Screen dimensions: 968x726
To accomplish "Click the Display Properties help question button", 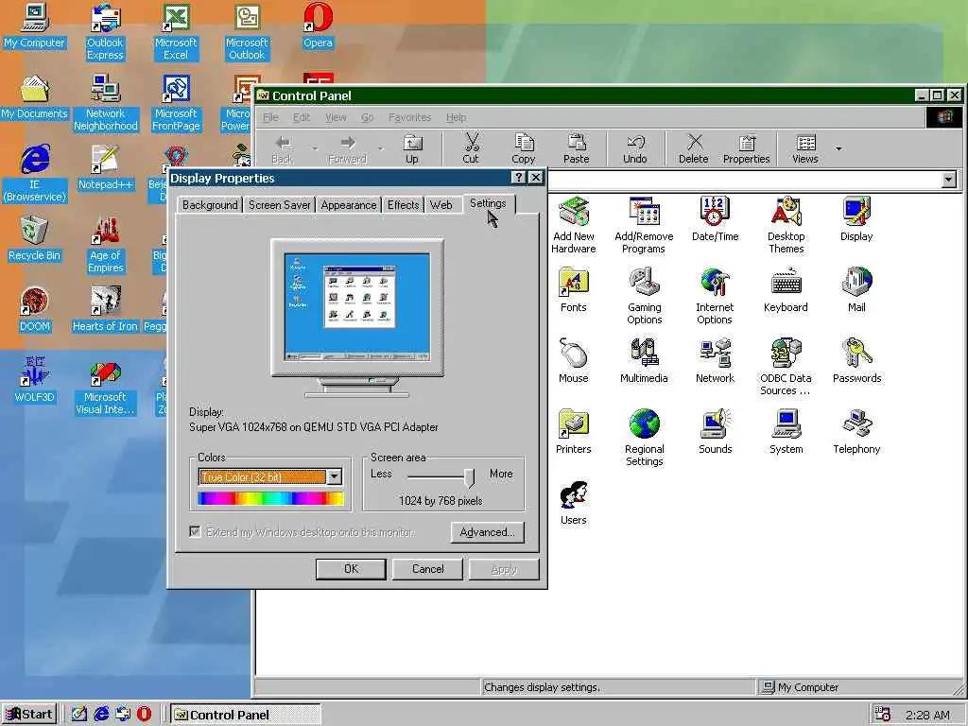I will click(x=519, y=178).
